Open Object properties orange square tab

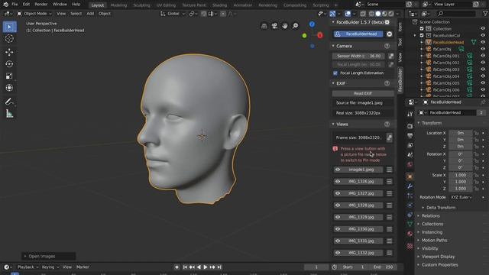point(410,176)
